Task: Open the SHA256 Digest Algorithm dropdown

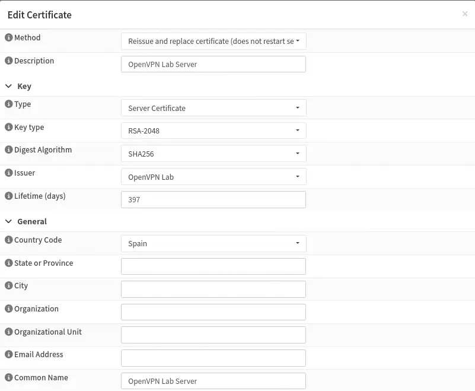Action: coord(213,154)
